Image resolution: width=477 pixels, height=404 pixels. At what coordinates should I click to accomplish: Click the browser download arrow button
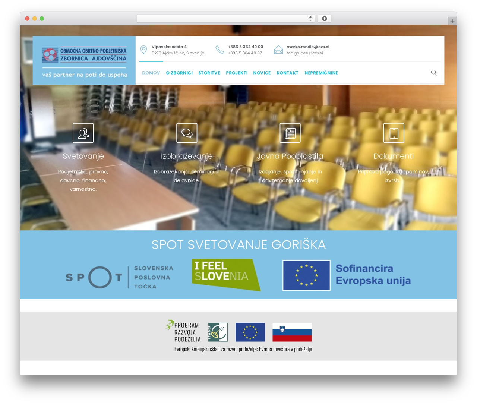(324, 19)
